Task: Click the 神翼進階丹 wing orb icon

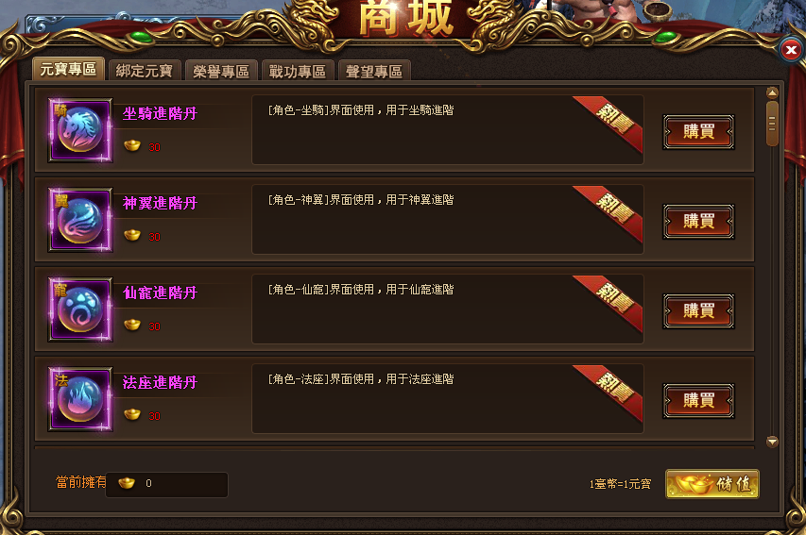Action: point(80,220)
